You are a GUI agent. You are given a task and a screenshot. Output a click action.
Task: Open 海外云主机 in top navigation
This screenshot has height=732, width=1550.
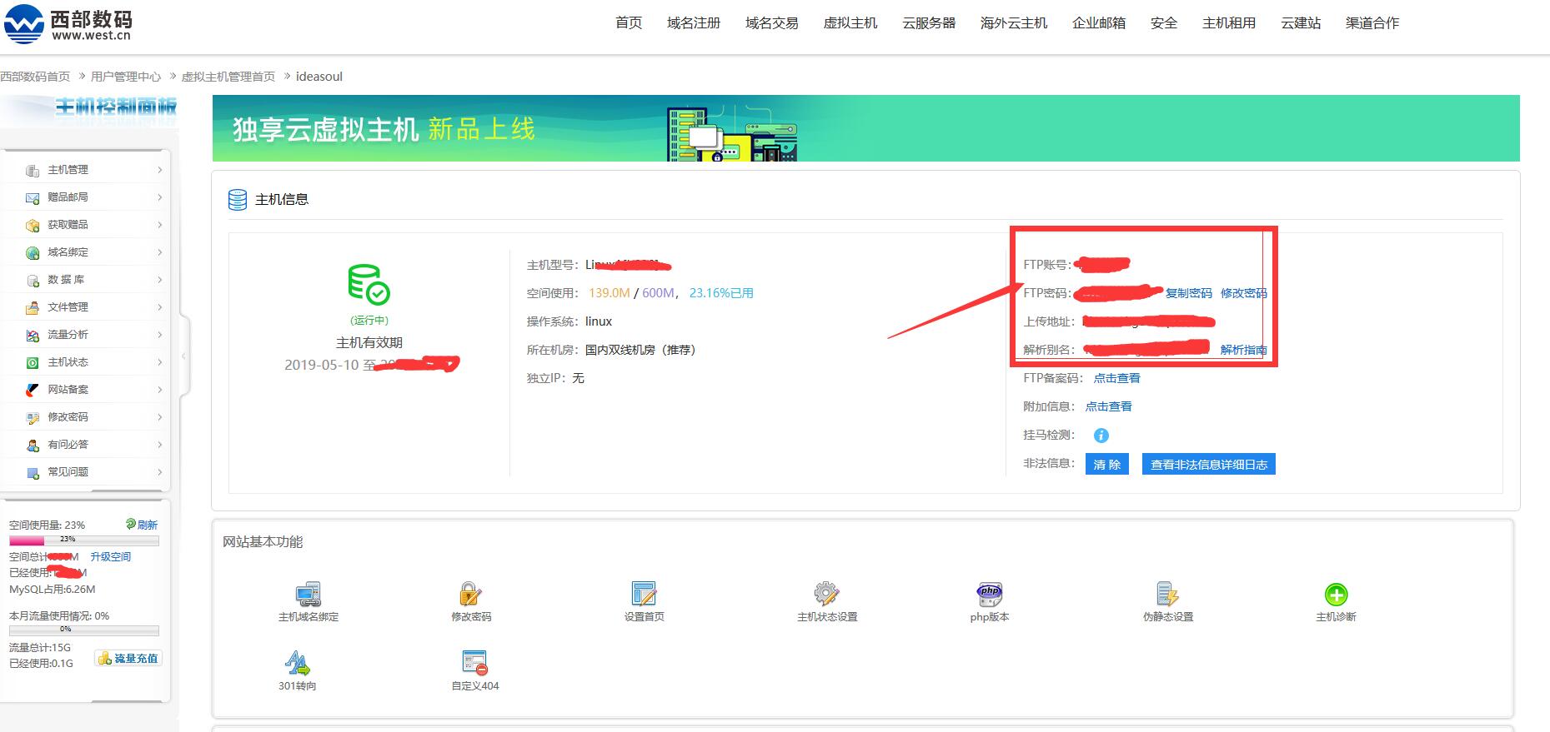(x=1014, y=23)
